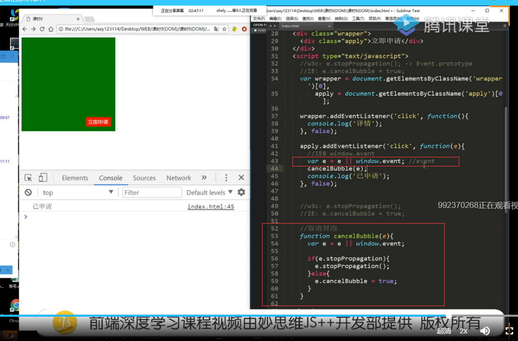Reload the page in Chrome
Image resolution: width=518 pixels, height=341 pixels.
[42, 29]
